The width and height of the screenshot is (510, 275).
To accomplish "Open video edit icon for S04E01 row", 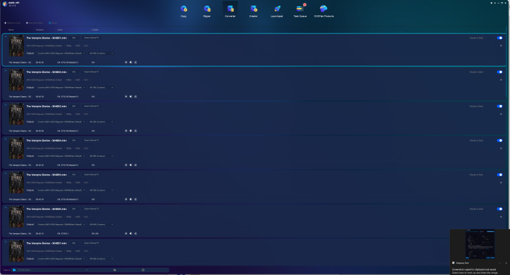I will pos(135,62).
